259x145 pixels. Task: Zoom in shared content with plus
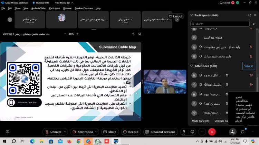[77, 34]
